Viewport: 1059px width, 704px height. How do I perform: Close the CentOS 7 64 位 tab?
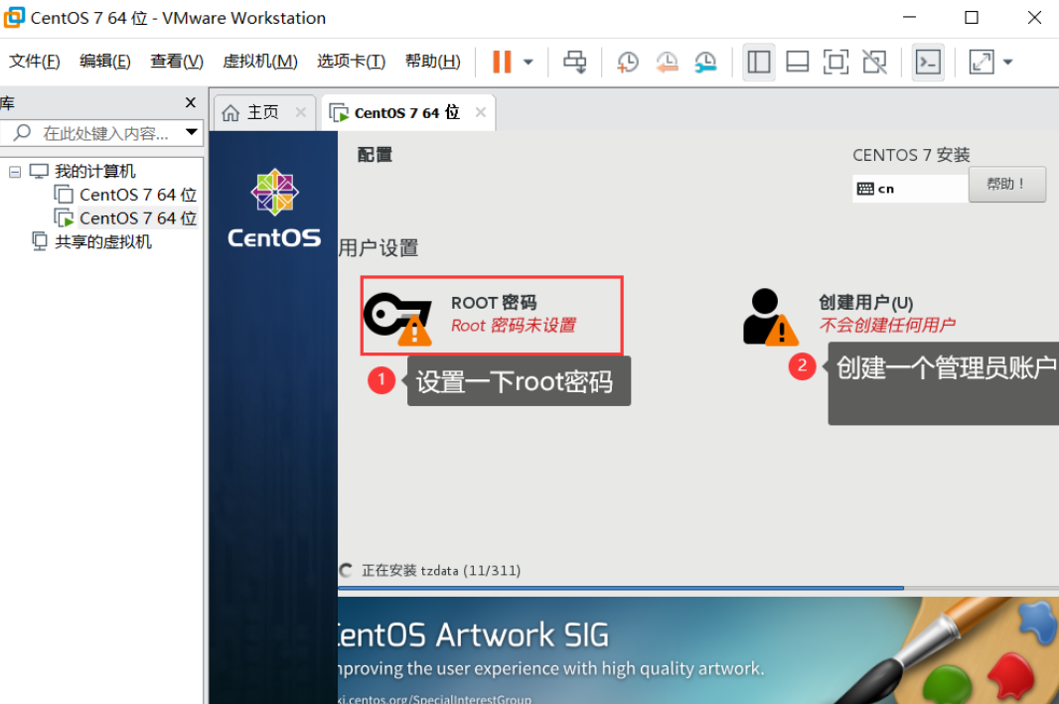coord(480,112)
